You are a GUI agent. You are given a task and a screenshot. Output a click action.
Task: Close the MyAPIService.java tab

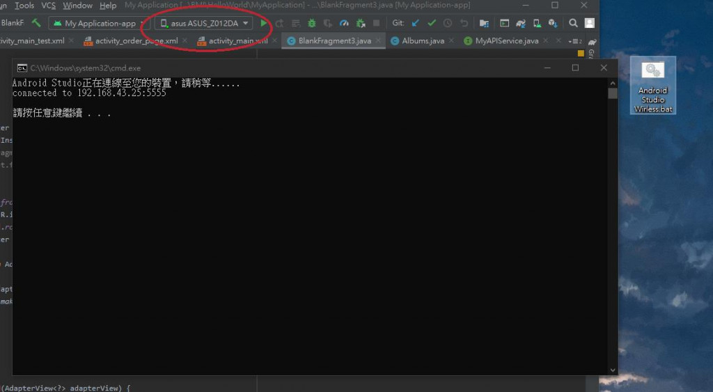tap(546, 40)
